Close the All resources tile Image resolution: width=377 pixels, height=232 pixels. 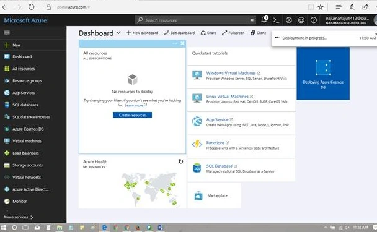coord(182,43)
